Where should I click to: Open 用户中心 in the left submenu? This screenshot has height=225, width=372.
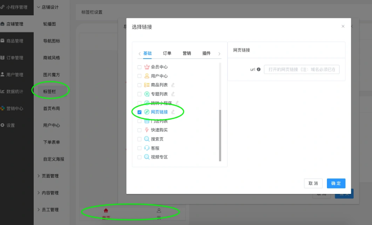pos(52,125)
